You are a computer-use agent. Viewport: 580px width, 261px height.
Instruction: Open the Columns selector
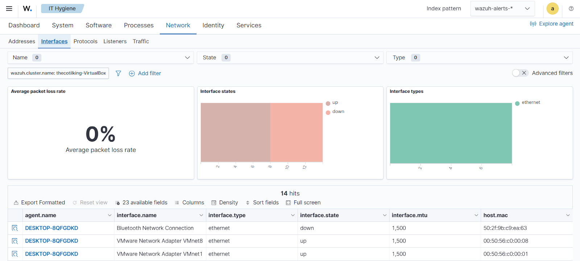[190, 203]
